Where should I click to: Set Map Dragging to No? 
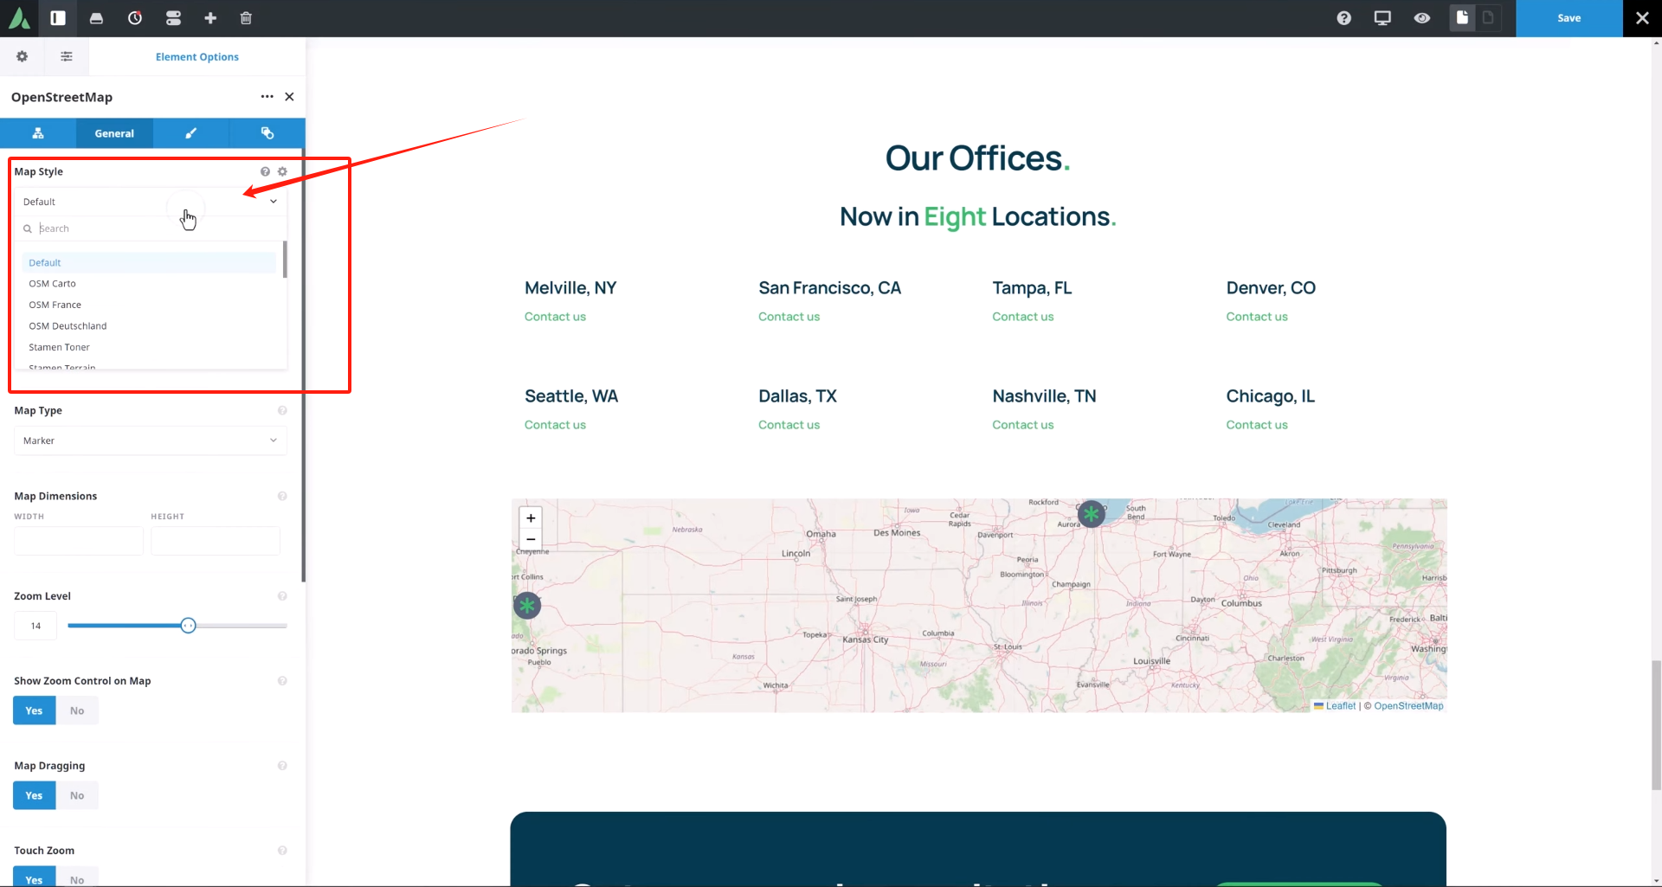pos(77,795)
